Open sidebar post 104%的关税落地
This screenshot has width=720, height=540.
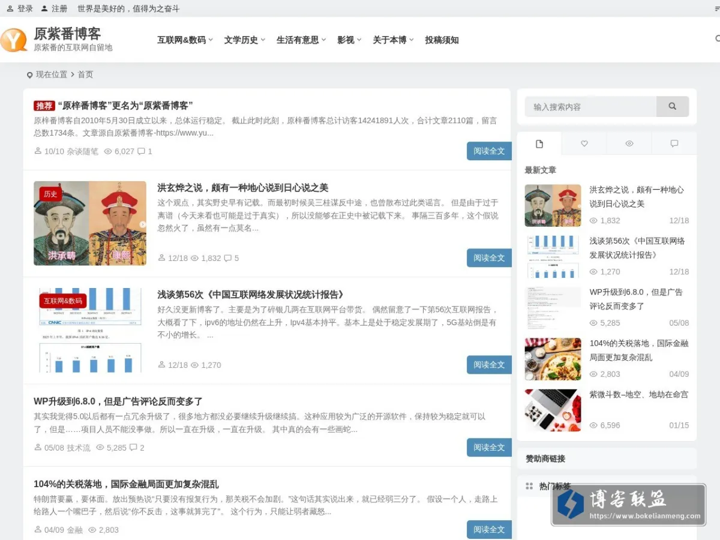click(639, 350)
